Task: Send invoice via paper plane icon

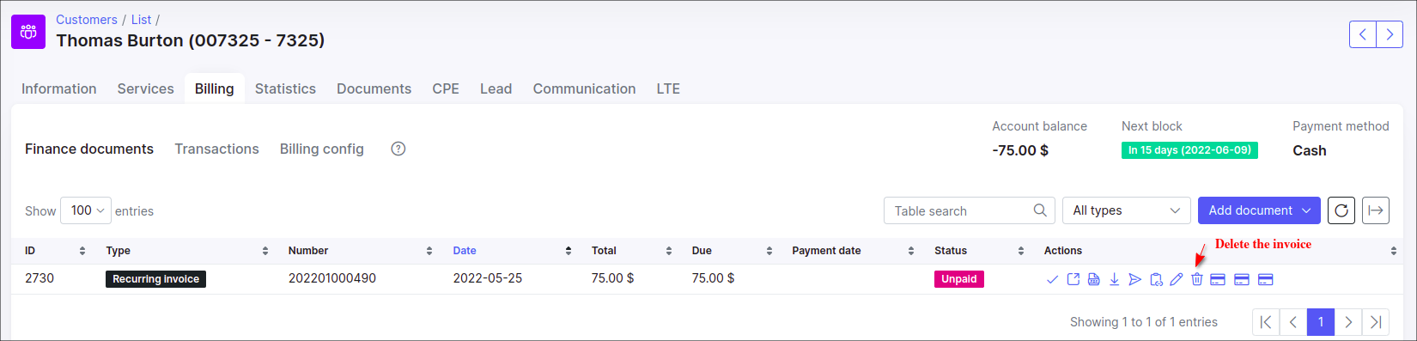Action: [x=1134, y=279]
